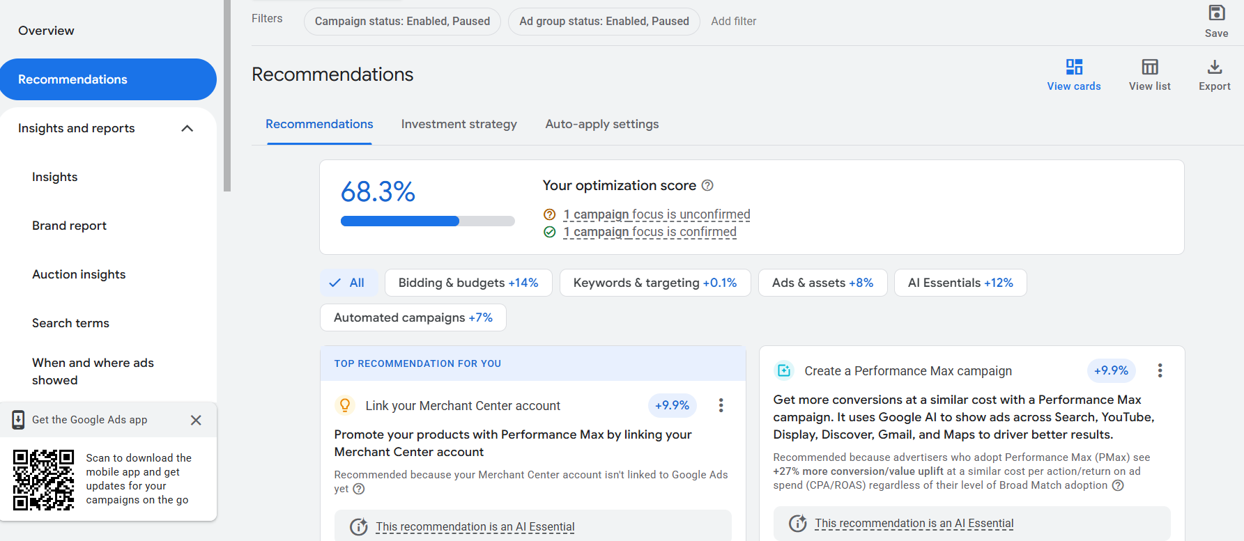This screenshot has height=541, width=1244.
Task: Collapse the Insights and reports section
Action: coord(187,128)
